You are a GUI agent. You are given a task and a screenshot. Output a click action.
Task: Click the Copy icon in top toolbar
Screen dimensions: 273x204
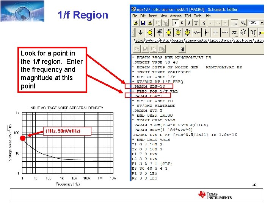click(158, 23)
